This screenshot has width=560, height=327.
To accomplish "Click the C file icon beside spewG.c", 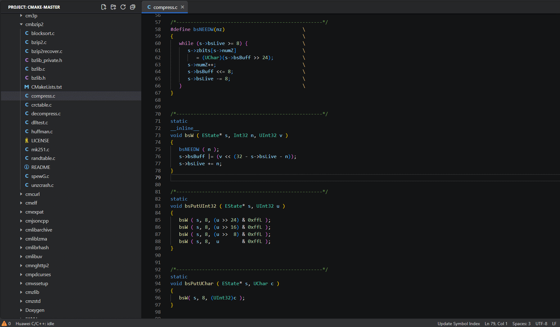I will (27, 176).
